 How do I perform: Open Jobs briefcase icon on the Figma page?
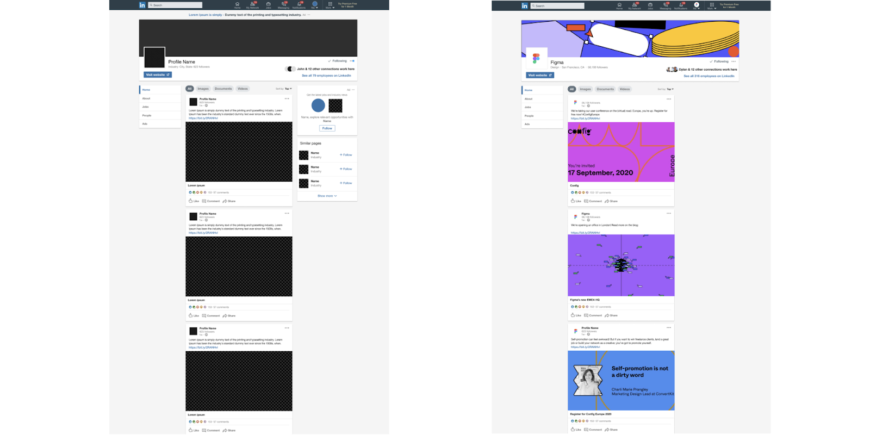pyautogui.click(x=650, y=5)
